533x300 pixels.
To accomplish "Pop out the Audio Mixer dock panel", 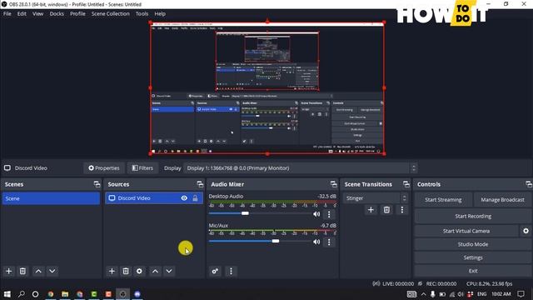I will tap(333, 184).
